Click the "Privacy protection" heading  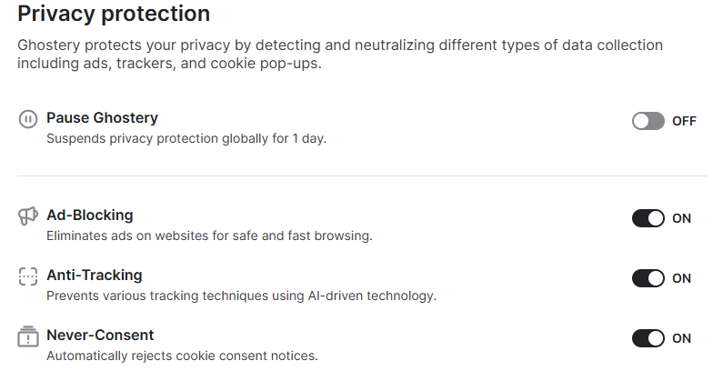(114, 14)
